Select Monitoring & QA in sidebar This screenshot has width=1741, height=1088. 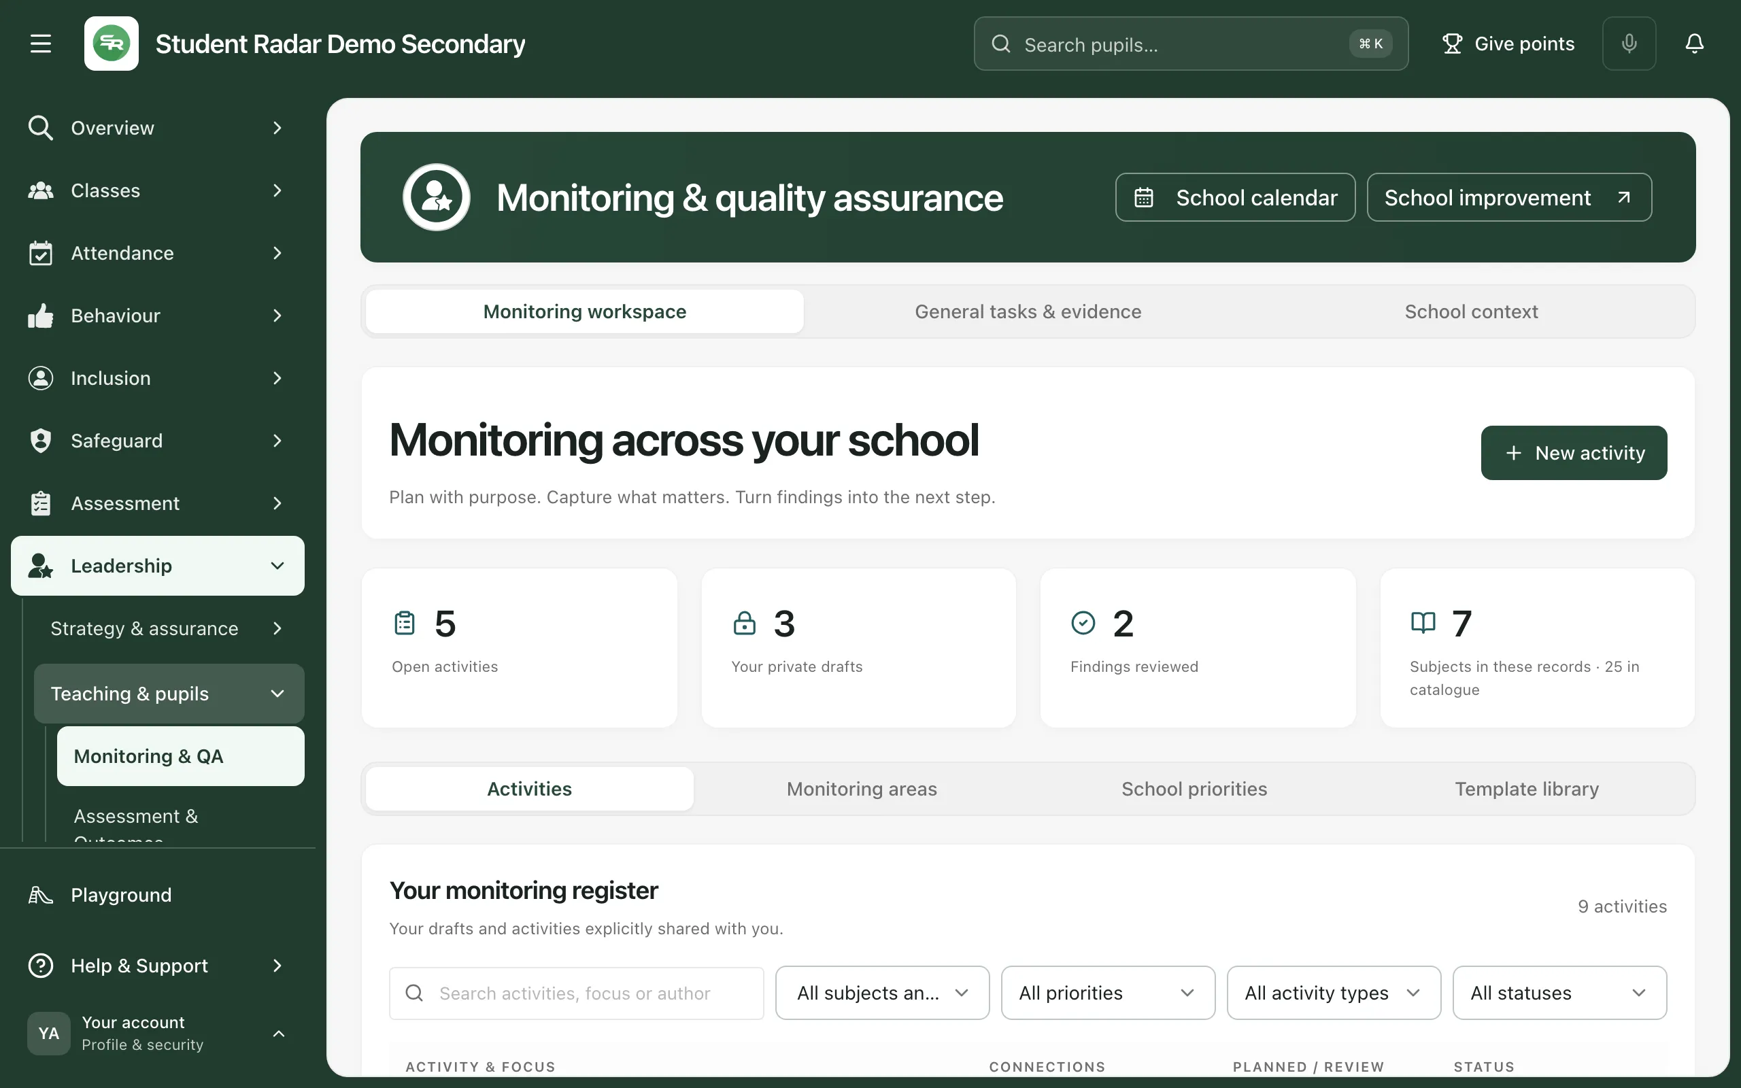(x=181, y=756)
